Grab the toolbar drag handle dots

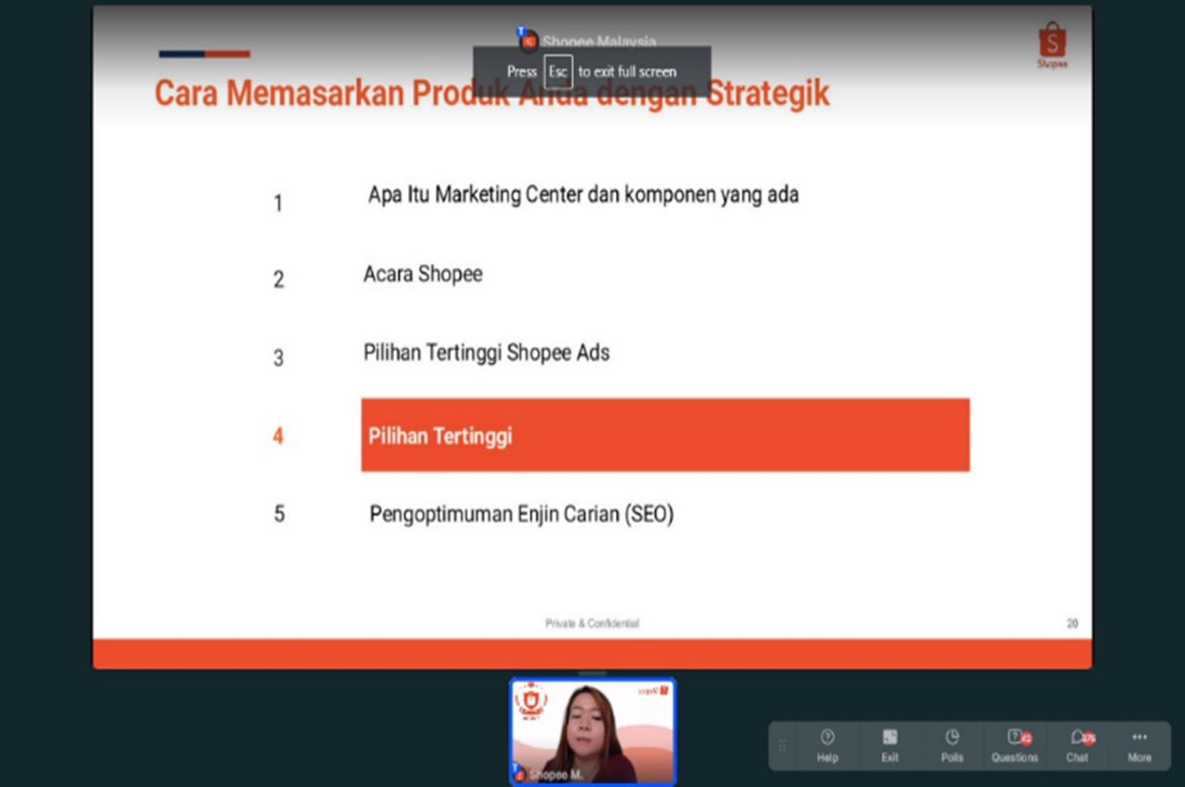782,745
